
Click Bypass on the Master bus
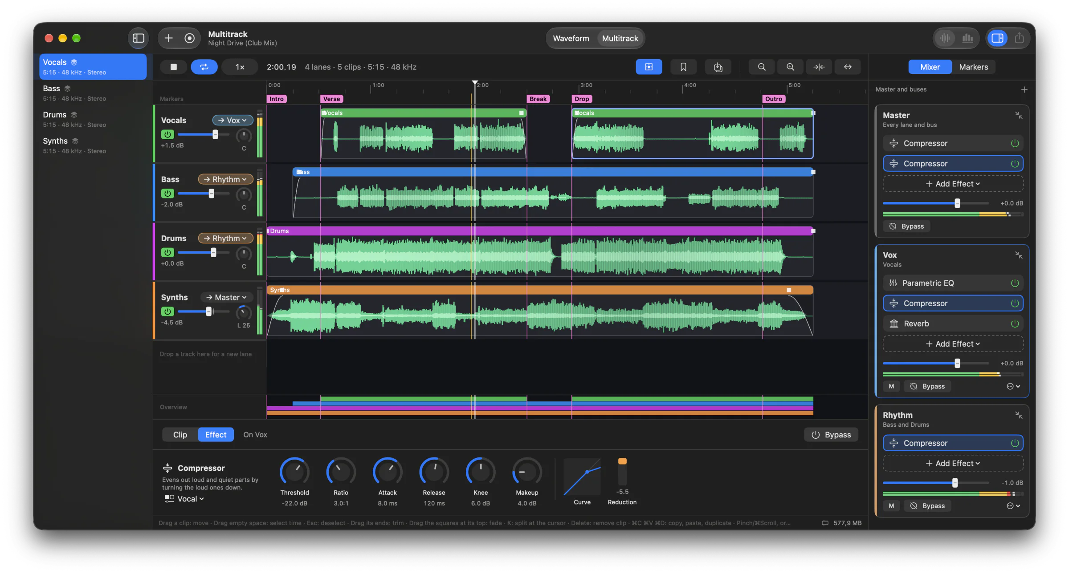click(906, 226)
